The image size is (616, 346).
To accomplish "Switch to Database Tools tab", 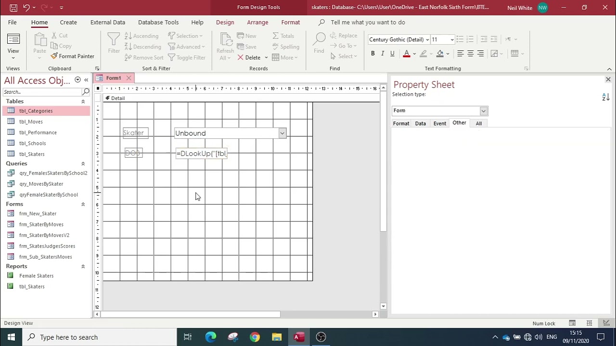I will pyautogui.click(x=158, y=22).
